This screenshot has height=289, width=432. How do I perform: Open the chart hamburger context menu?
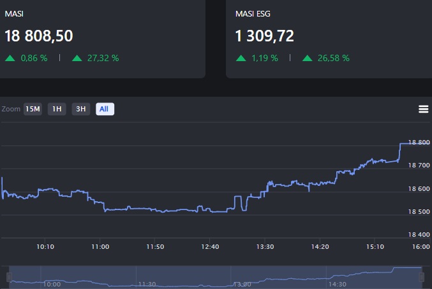pyautogui.click(x=423, y=109)
